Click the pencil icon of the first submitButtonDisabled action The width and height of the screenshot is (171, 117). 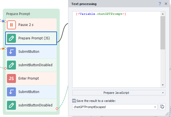(x=11, y=65)
